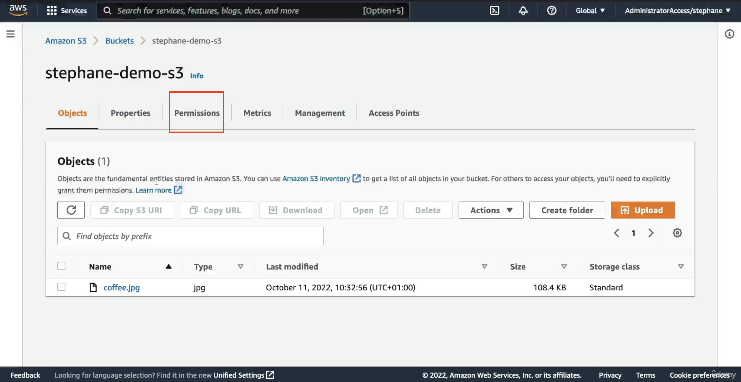Open the Actions dropdown

tap(491, 210)
